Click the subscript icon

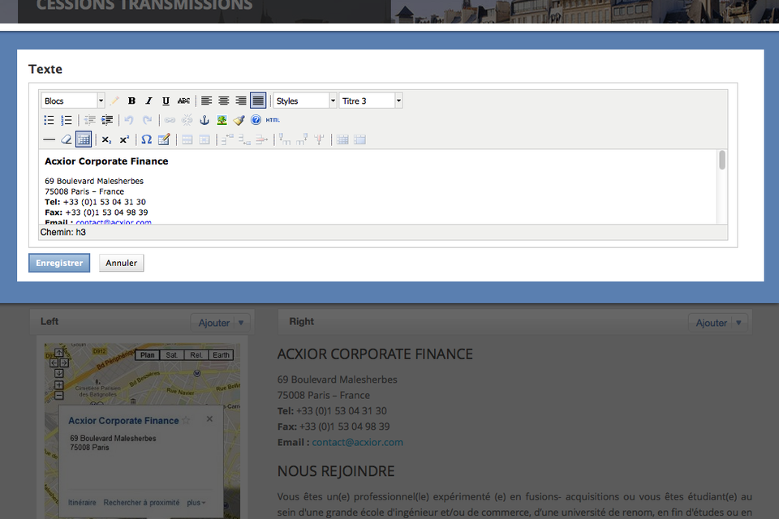click(106, 139)
